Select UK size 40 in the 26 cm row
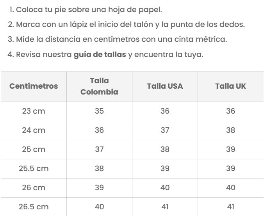This screenshot has height=216, width=280. [x=230, y=188]
